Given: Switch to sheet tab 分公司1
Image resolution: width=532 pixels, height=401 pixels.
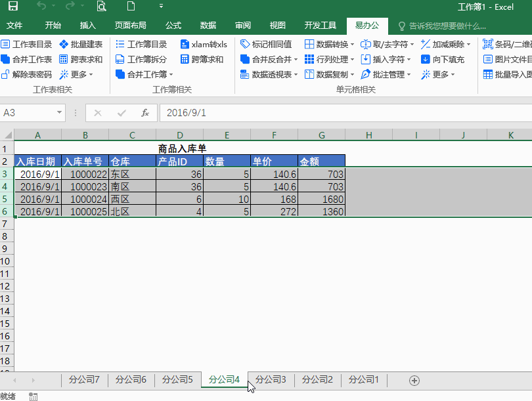Looking at the screenshot, I should tap(364, 379).
